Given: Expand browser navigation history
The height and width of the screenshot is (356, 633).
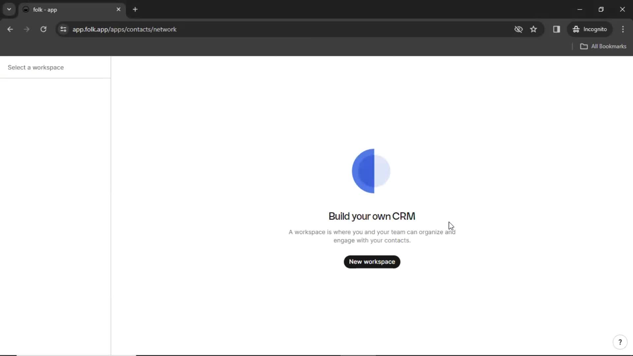Looking at the screenshot, I should pos(9,9).
